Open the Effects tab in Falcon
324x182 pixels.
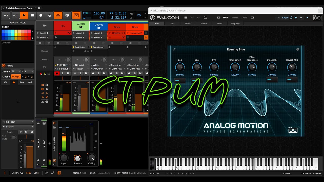188,24
